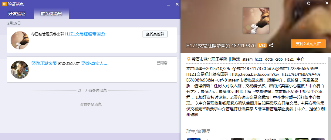Open the H1Z1交易红糖帝国① link in the removal notice
The width and height of the screenshot is (331, 140).
[85, 34]
